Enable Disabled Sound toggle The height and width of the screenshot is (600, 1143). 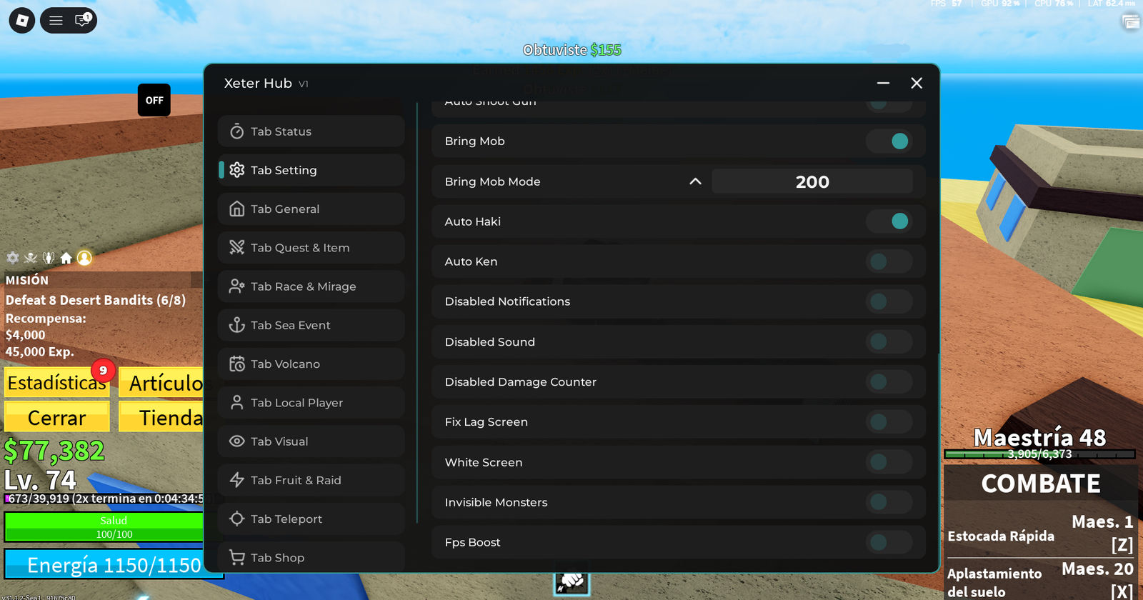pyautogui.click(x=889, y=341)
